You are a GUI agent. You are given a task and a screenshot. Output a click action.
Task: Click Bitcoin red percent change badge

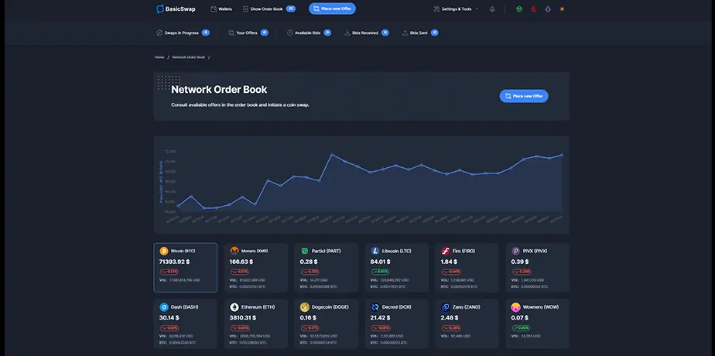(x=169, y=272)
